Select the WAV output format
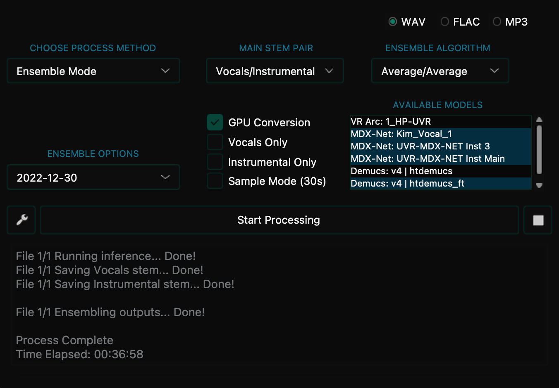This screenshot has height=388, width=559. tap(392, 21)
